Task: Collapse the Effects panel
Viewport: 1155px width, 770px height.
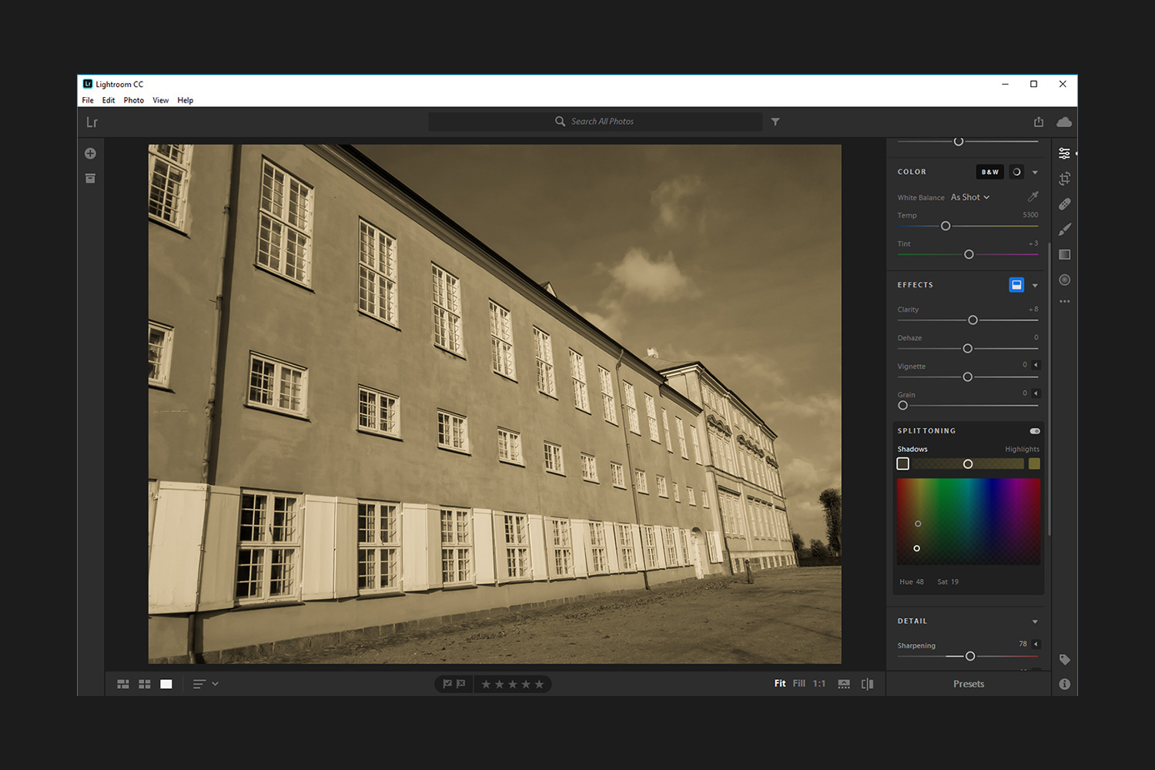Action: 1035,285
